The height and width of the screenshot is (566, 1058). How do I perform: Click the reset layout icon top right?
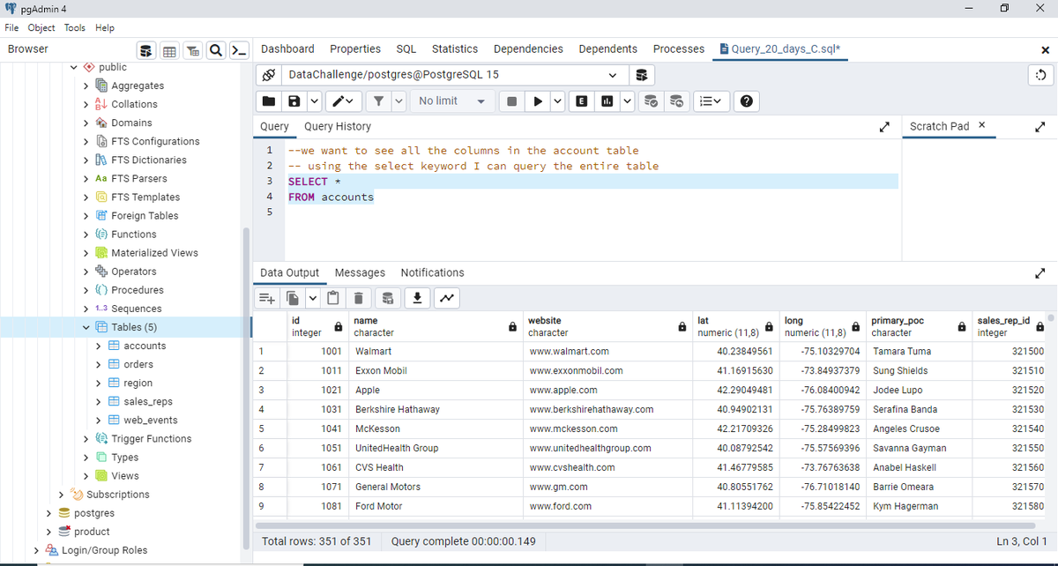pyautogui.click(x=1042, y=75)
